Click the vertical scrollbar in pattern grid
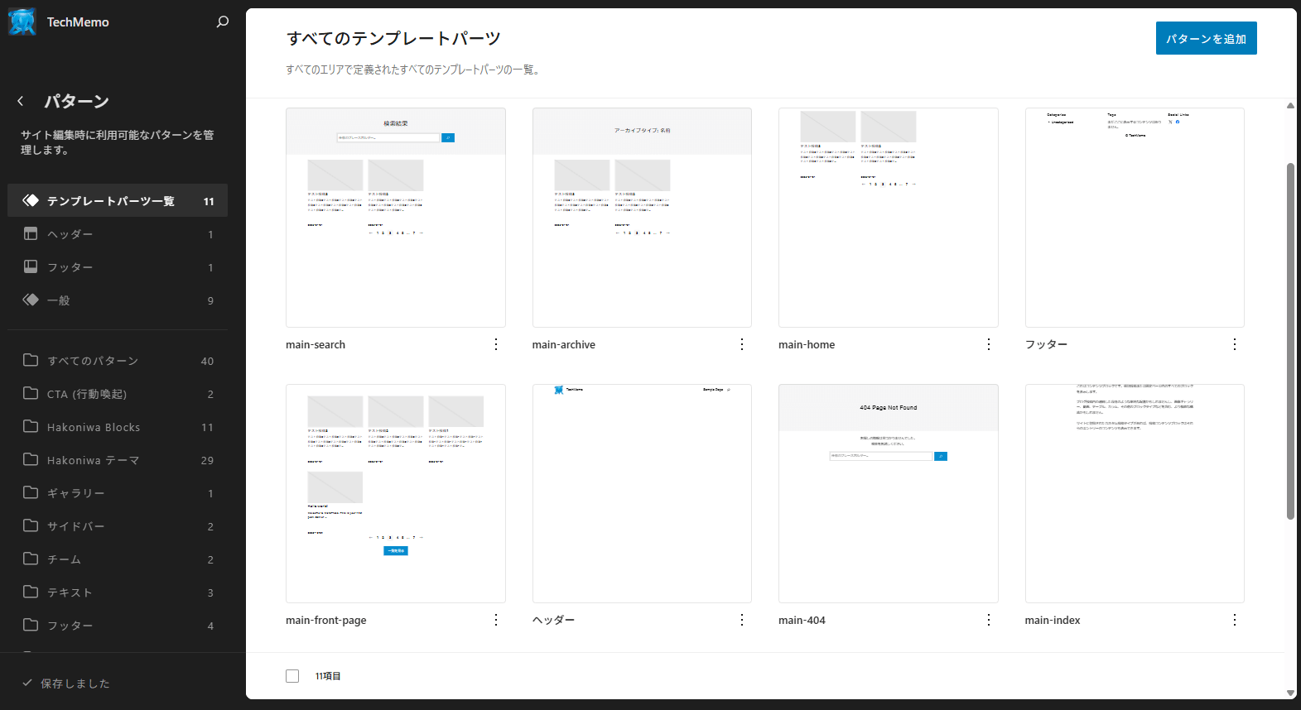Screen dimensions: 1301x710 (x=1290, y=341)
